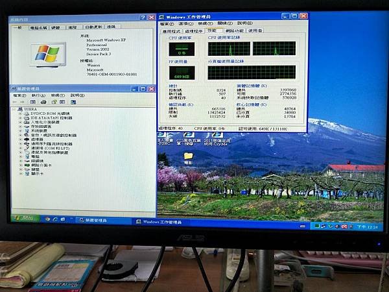Click the Forward arrow in Device Manager toolbar

(22, 102)
